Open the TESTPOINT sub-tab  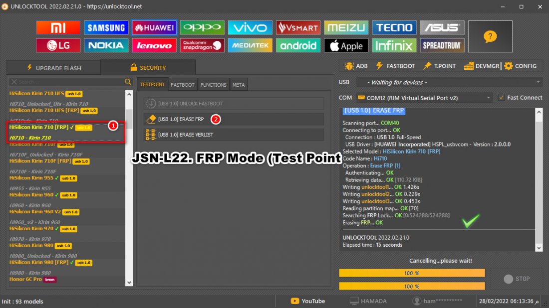click(x=152, y=85)
